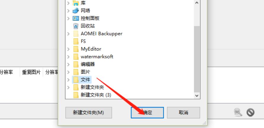Select the 库 libraries icon
This screenshot has width=264, height=128.
coord(76,3)
